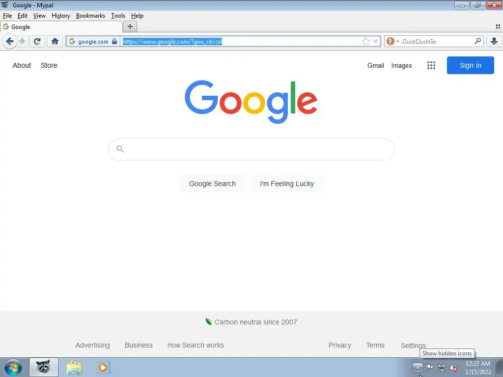Open the Store link
The image size is (503, 377).
click(x=49, y=65)
